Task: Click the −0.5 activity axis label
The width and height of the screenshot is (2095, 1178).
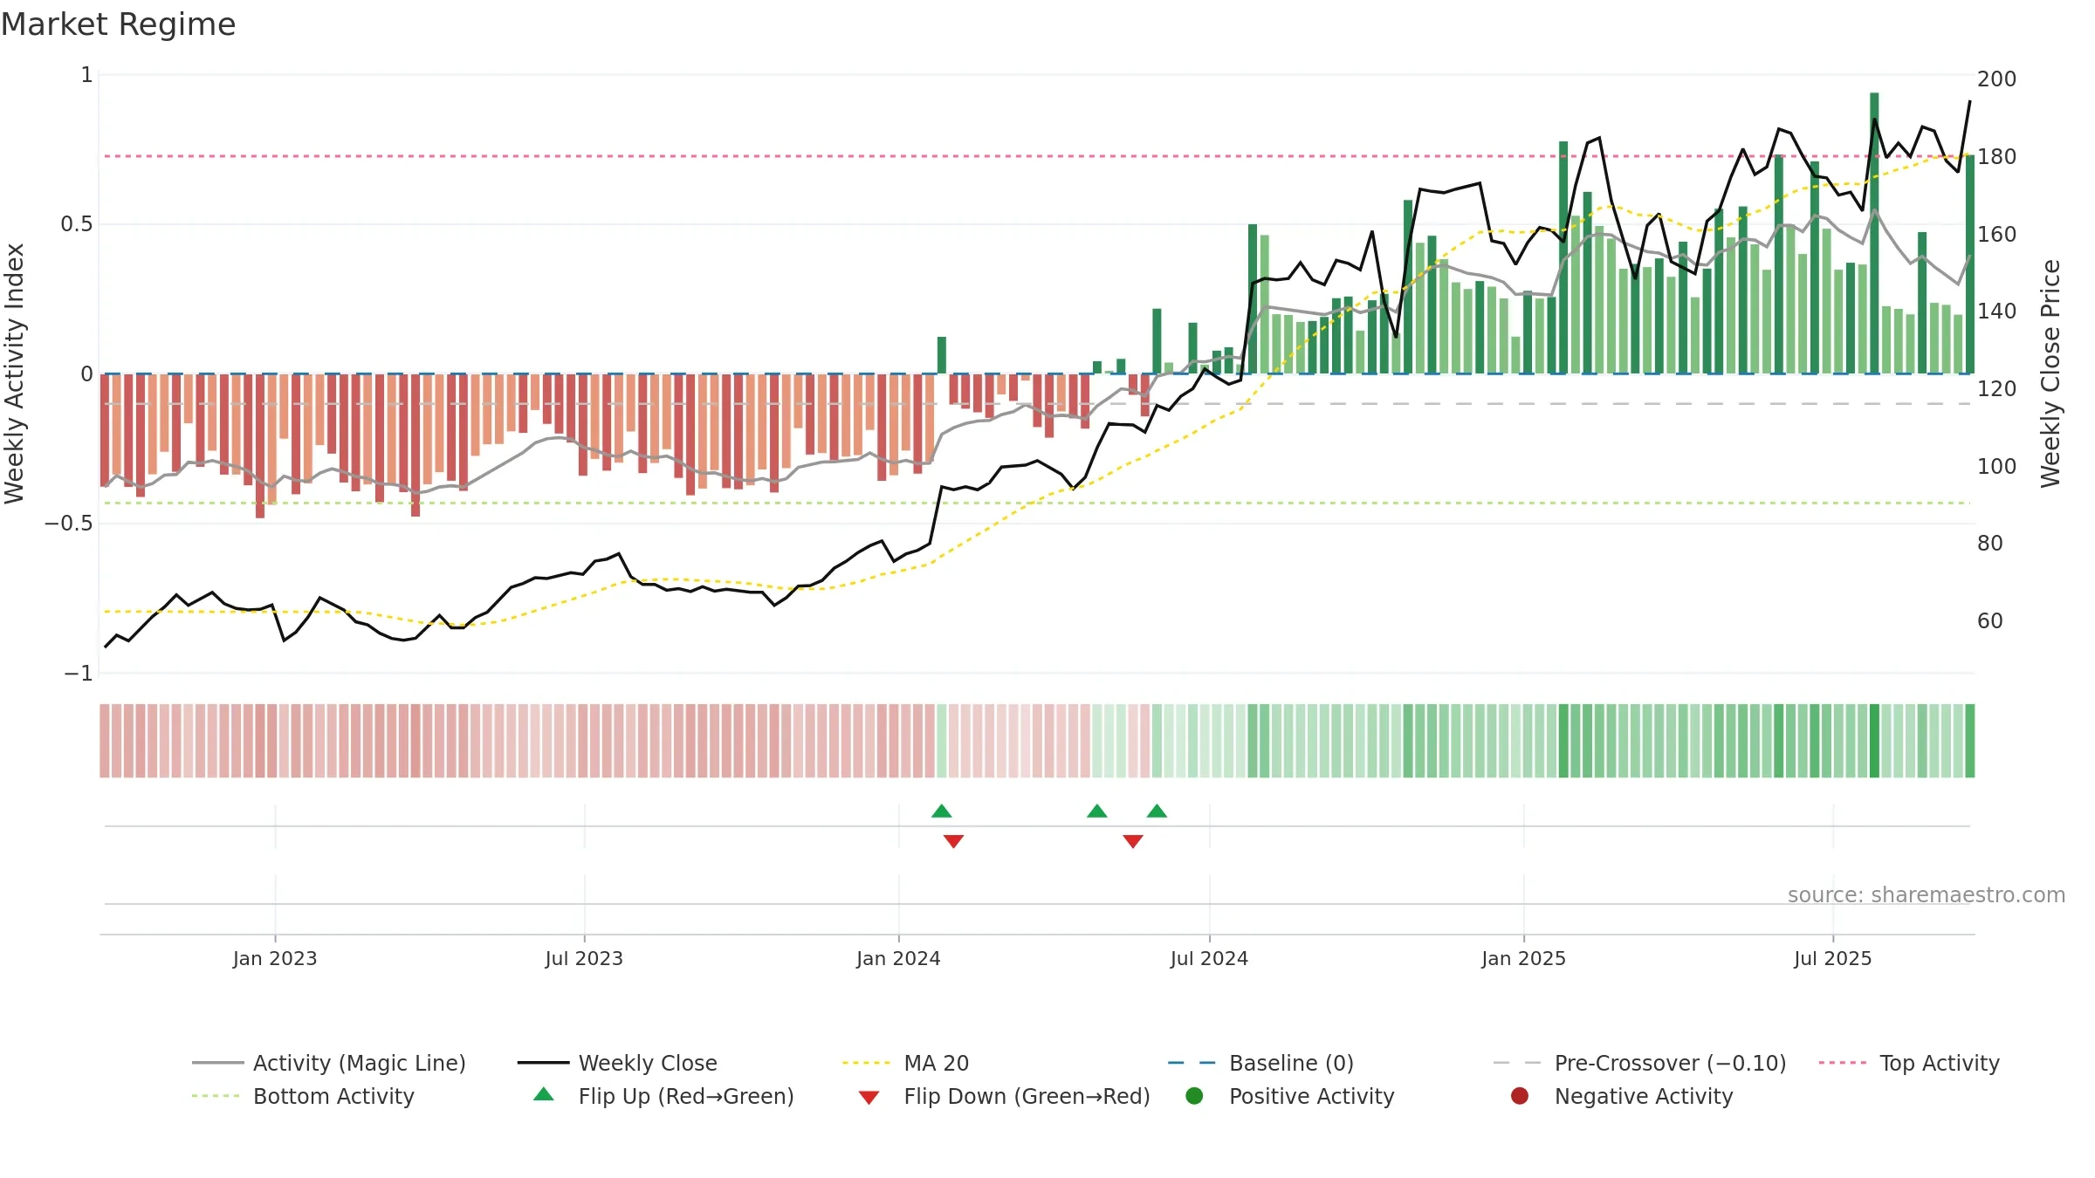Action: 68,524
